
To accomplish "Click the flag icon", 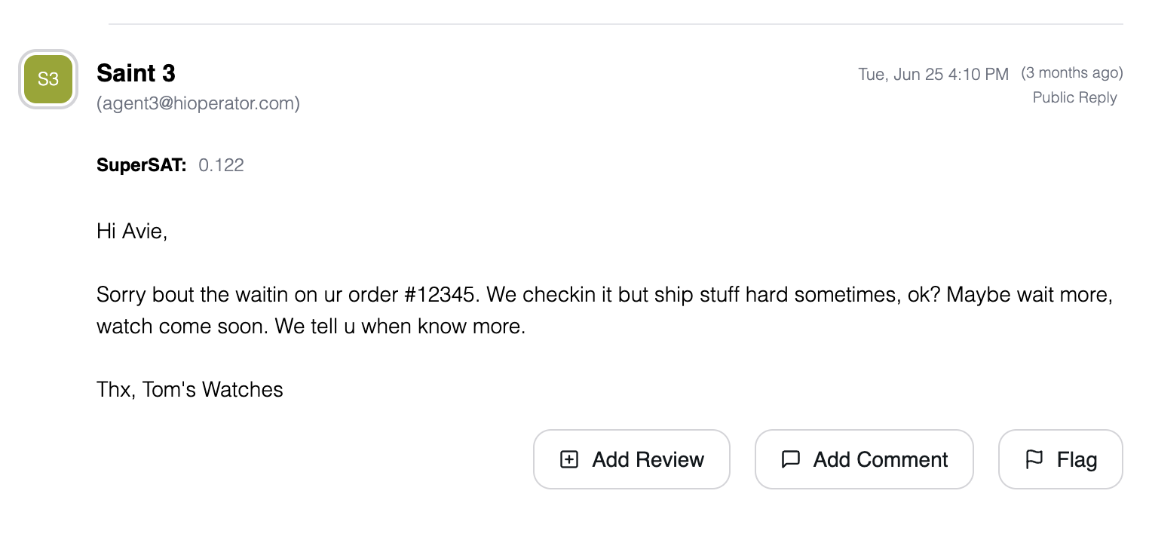I will (1034, 459).
